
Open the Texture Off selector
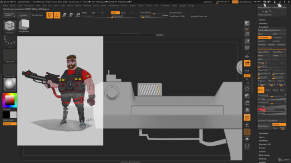point(10,70)
